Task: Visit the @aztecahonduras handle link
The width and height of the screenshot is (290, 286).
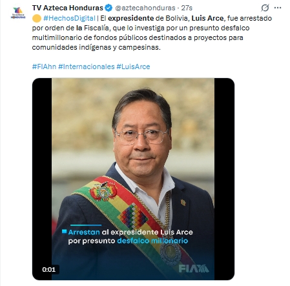Action: (145, 8)
